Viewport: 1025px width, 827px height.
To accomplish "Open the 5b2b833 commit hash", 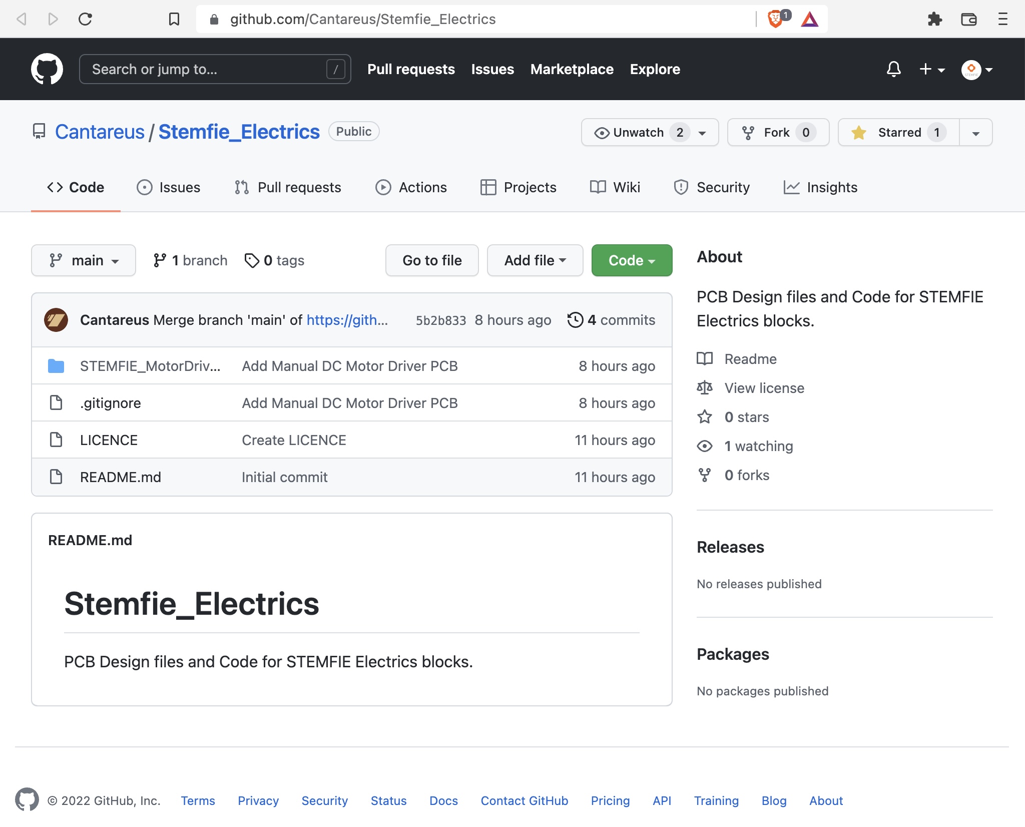I will click(x=441, y=320).
